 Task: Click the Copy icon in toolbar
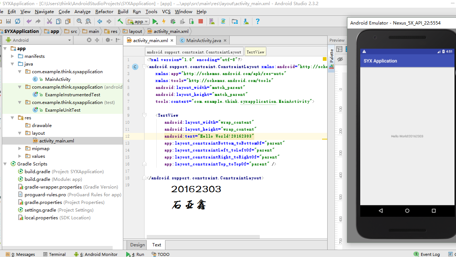59,21
